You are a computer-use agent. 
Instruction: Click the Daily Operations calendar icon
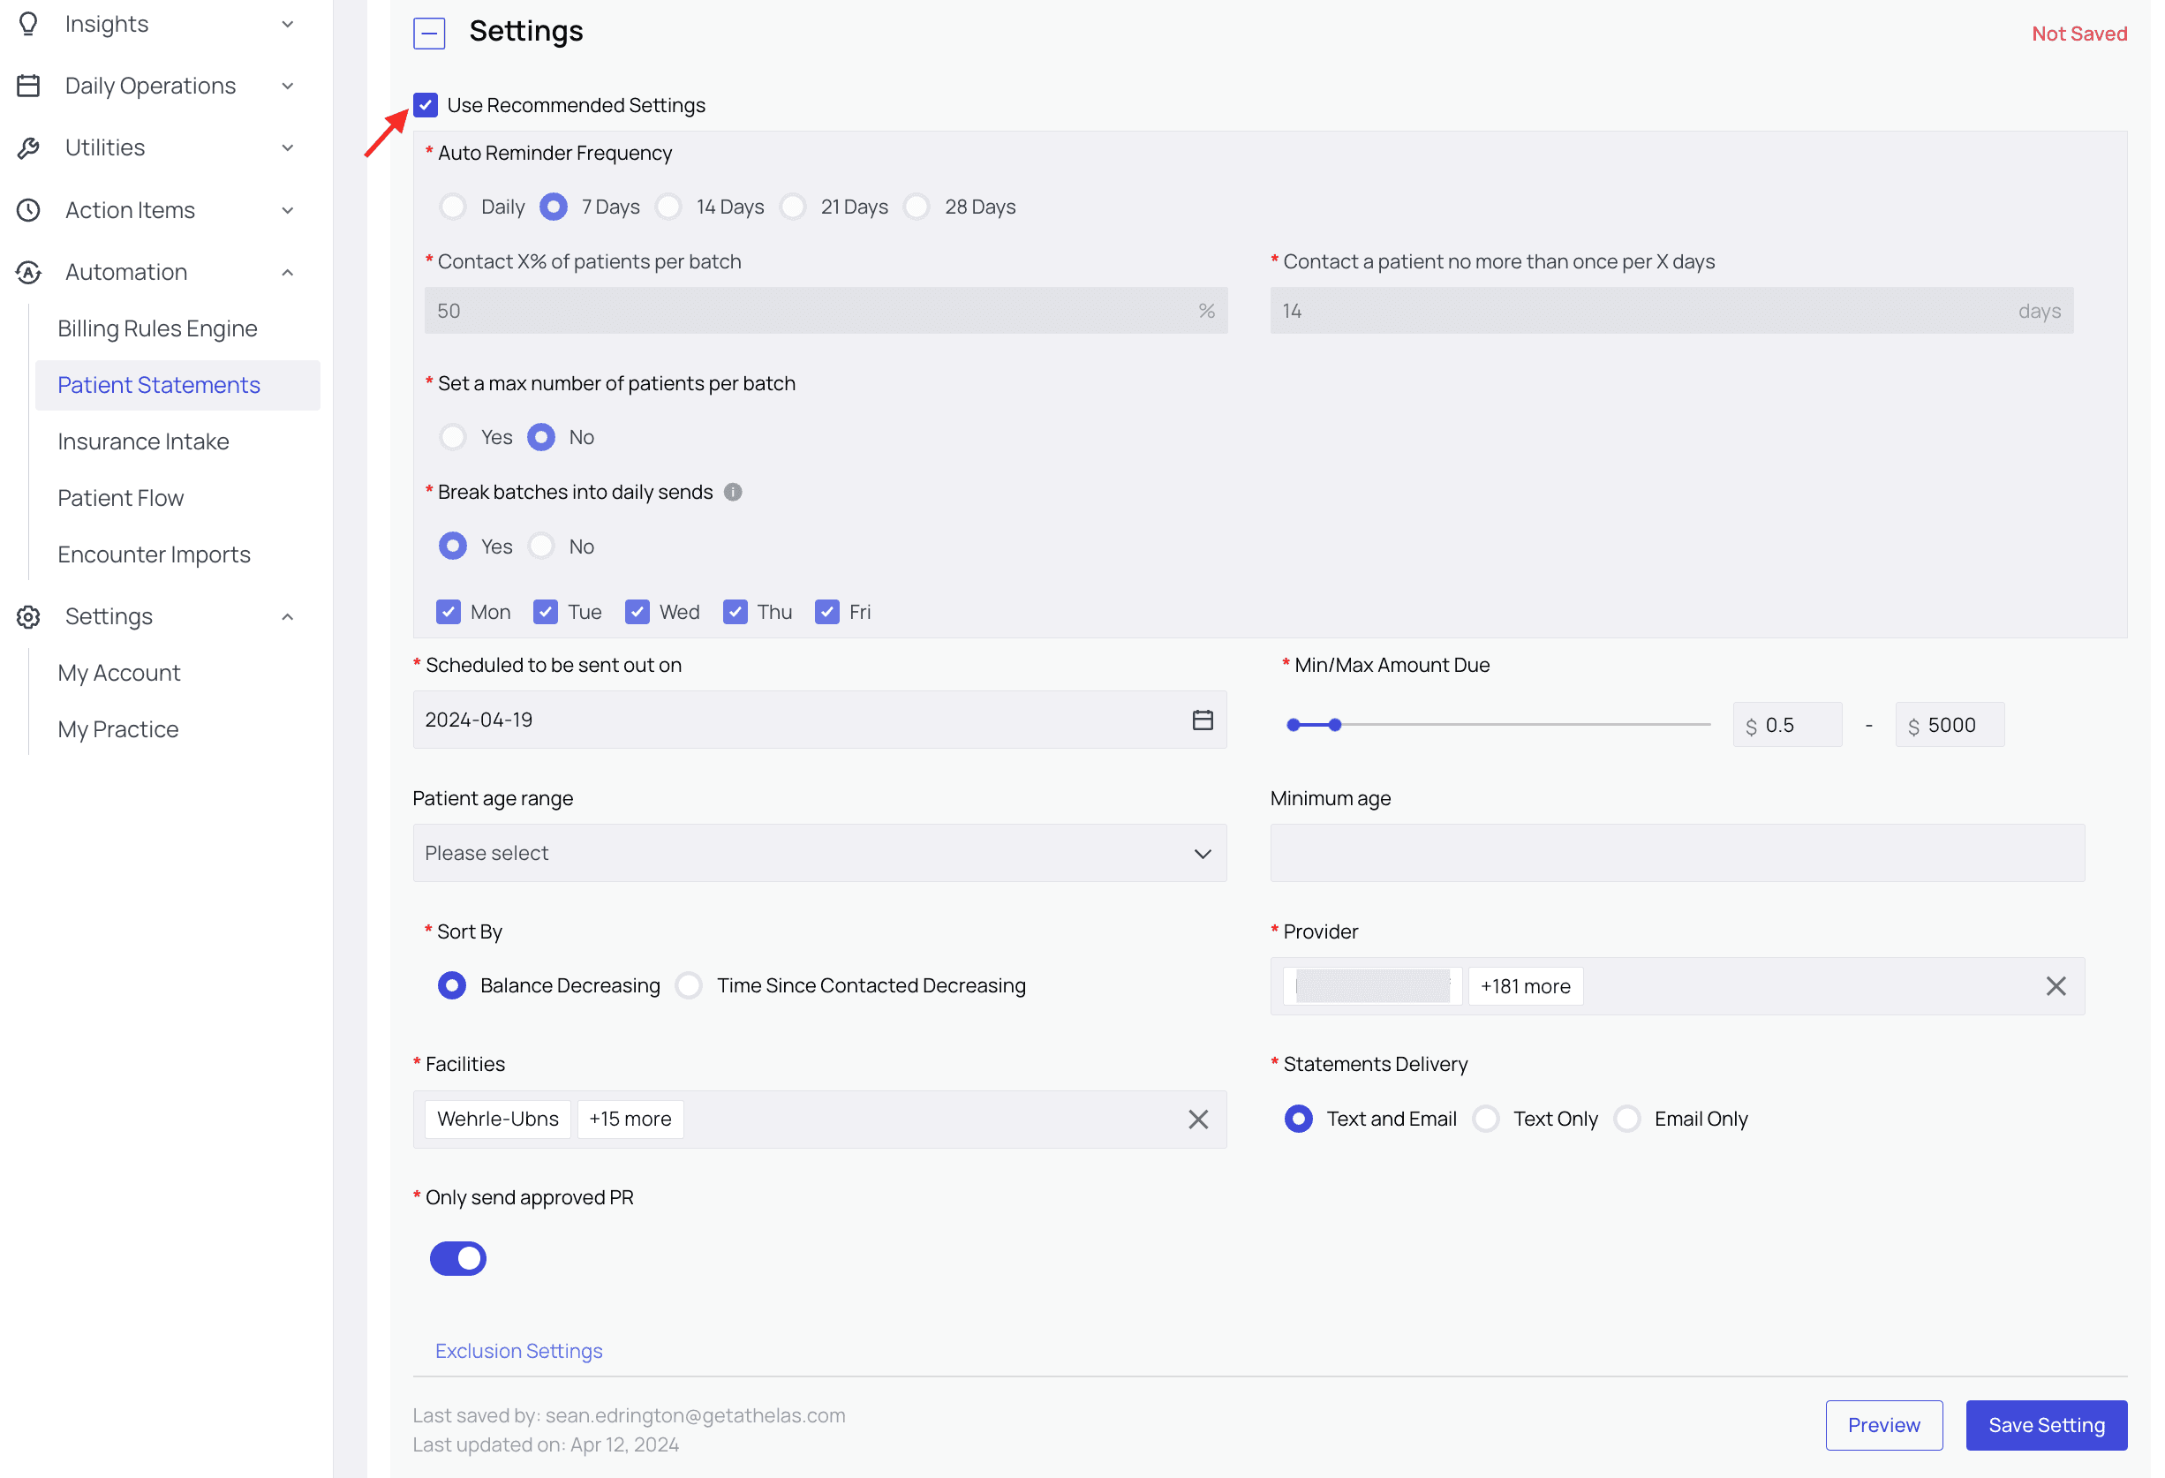[x=29, y=86]
